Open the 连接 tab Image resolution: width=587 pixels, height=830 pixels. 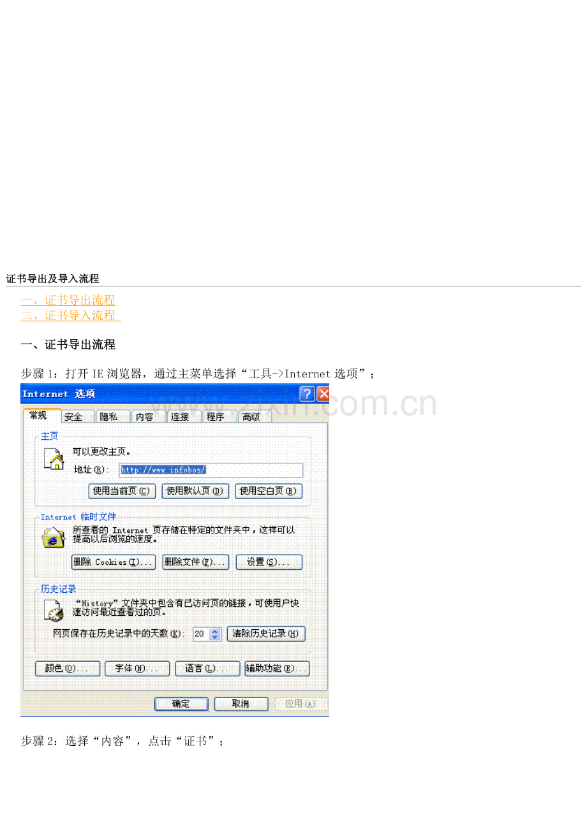tap(181, 416)
